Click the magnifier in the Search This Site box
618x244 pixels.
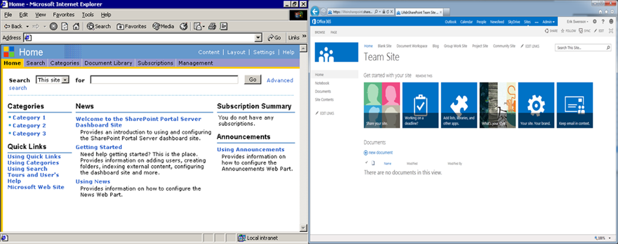tap(608, 48)
